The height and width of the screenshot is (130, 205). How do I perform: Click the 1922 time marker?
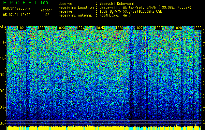point(41,28)
